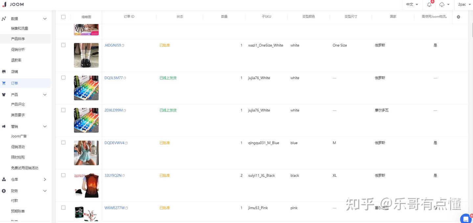Viewport: 473px width, 223px height.
Task: Open table column settings gear
Action: 459,17
